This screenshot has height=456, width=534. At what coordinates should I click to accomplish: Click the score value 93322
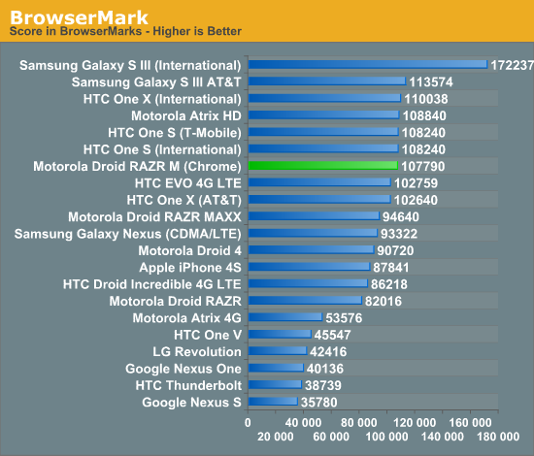399,234
